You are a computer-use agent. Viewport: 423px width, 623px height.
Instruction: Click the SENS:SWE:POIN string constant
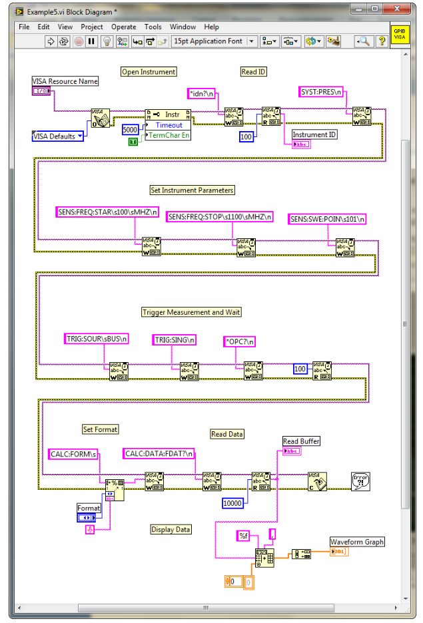pyautogui.click(x=327, y=220)
